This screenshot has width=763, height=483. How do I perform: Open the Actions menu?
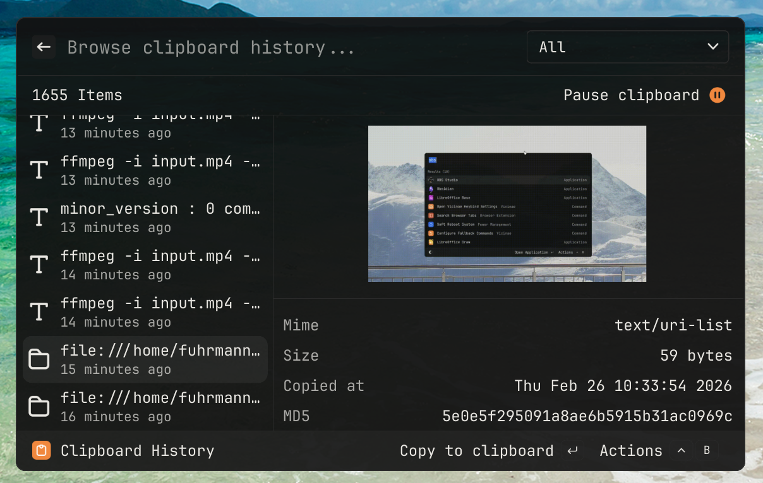630,451
